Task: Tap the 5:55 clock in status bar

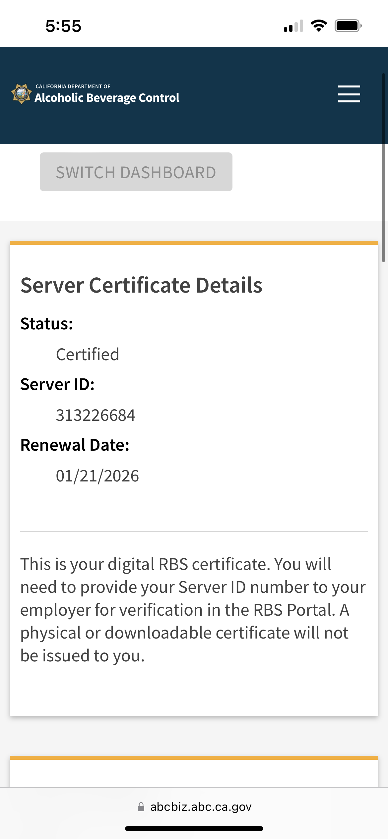Action: tap(63, 26)
